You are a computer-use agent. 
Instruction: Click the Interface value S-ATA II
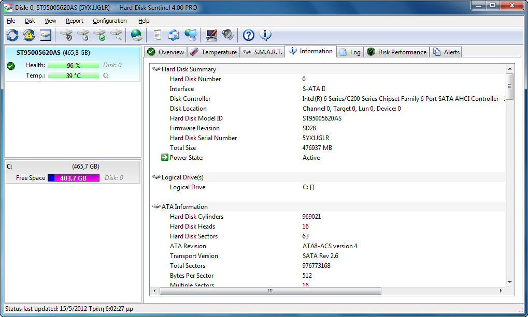[x=314, y=89]
